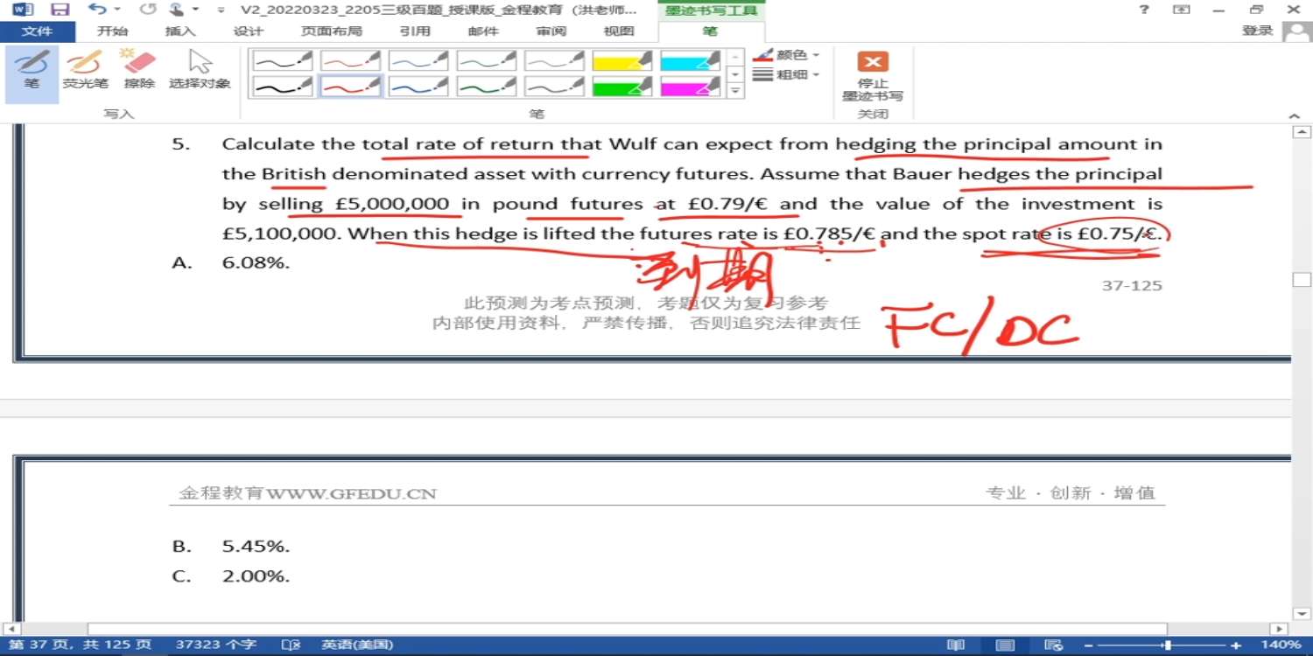Open the Review (审阅) tab
The width and height of the screenshot is (1313, 656).
pyautogui.click(x=551, y=31)
